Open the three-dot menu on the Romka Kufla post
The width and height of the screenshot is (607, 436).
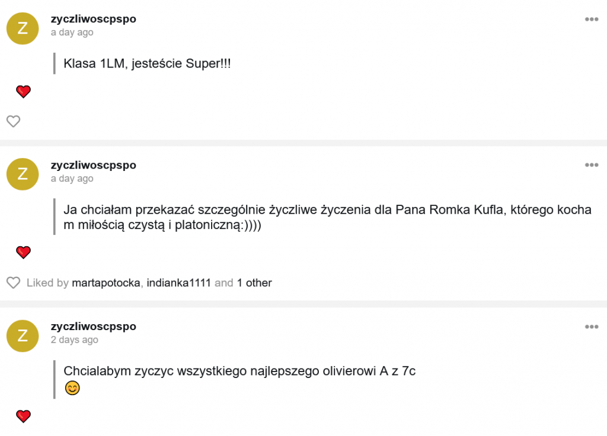(591, 165)
